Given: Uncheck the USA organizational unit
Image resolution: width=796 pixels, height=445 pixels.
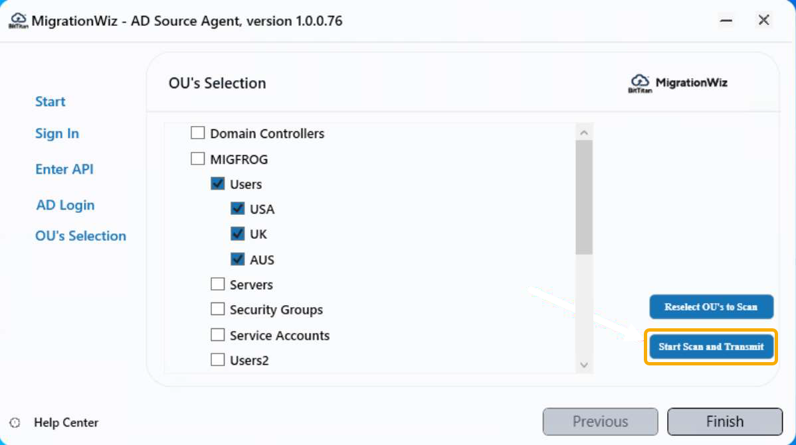Looking at the screenshot, I should pos(238,209).
